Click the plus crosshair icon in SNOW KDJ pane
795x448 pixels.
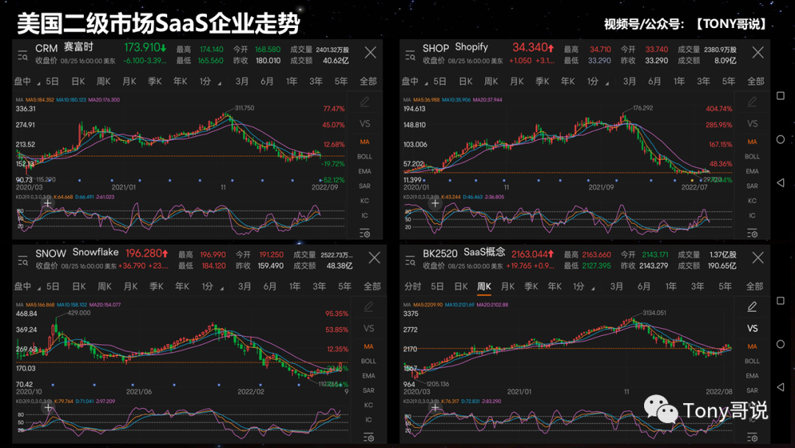(48, 407)
